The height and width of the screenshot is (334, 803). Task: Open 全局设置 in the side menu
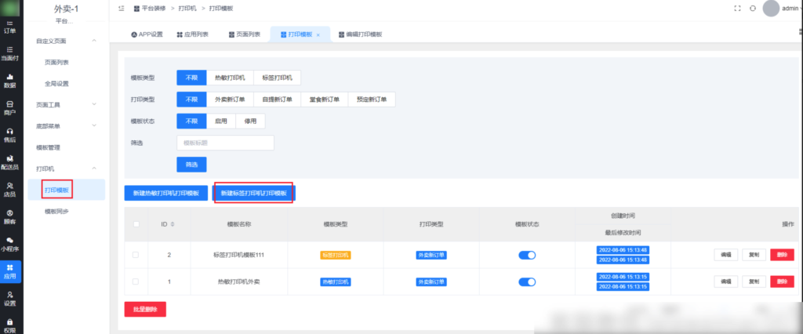(x=56, y=83)
